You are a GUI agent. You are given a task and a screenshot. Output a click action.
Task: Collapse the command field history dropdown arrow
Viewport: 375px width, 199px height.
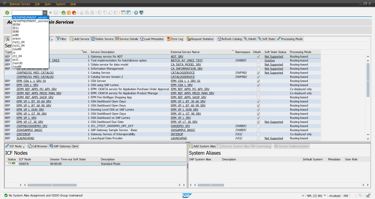[x=45, y=13]
